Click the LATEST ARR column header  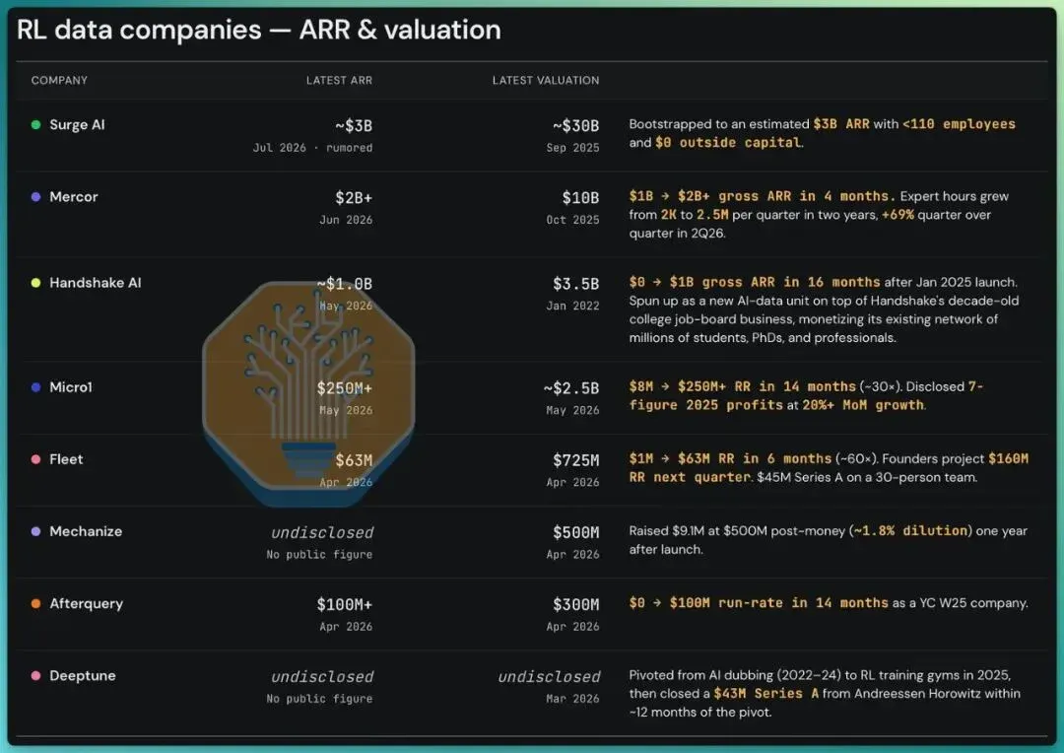(339, 80)
